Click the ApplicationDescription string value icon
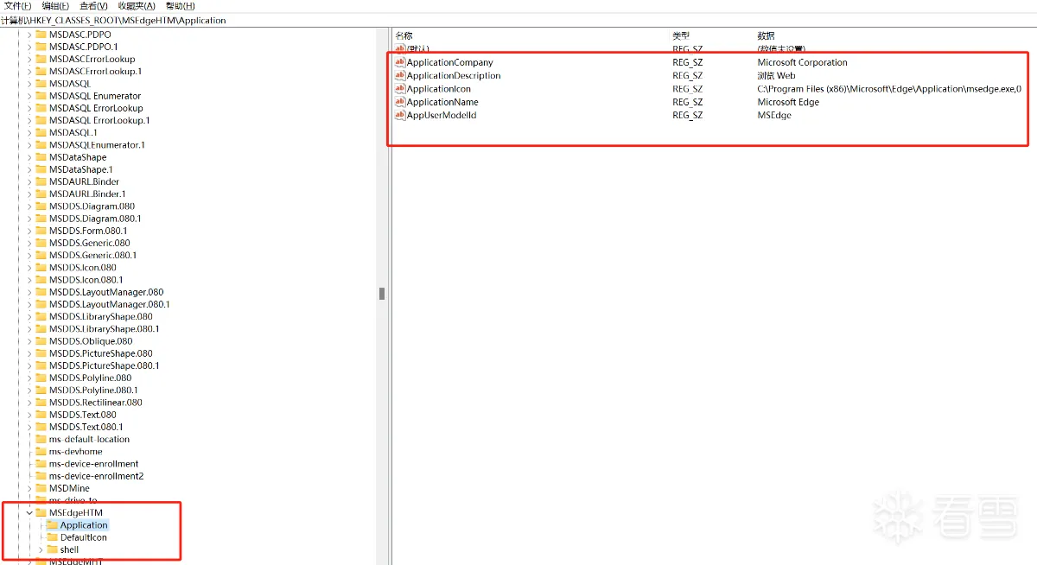The height and width of the screenshot is (565, 1037). 400,76
